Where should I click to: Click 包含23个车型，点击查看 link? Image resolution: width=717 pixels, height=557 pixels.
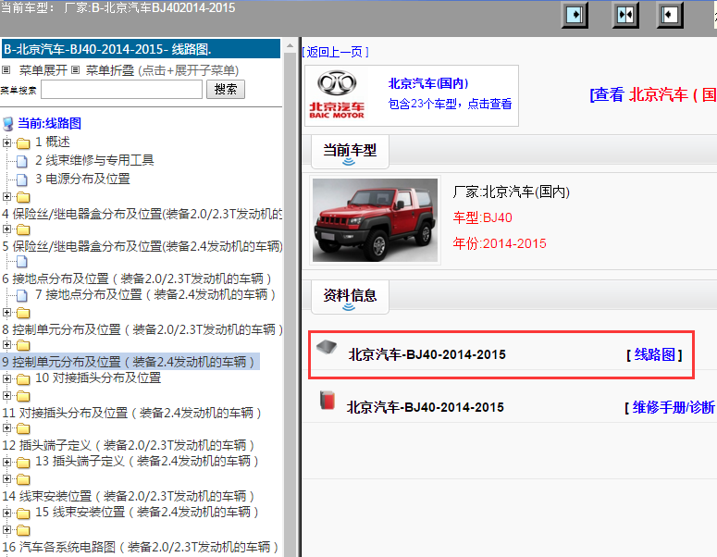[450, 104]
